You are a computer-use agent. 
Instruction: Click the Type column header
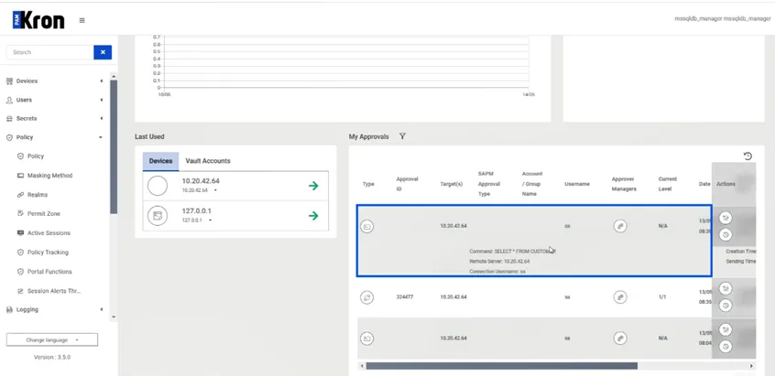368,184
